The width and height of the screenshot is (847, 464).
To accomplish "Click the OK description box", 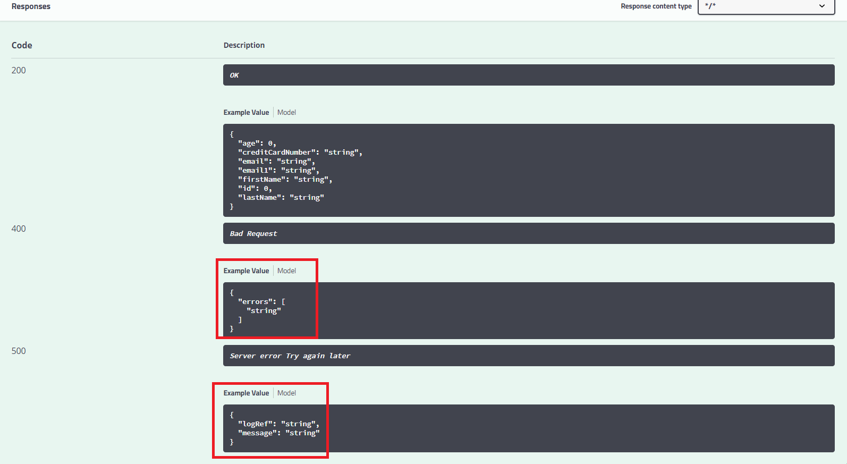I will [x=528, y=75].
